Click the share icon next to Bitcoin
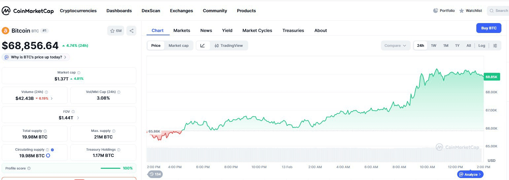The width and height of the screenshot is (509, 180). click(x=131, y=31)
